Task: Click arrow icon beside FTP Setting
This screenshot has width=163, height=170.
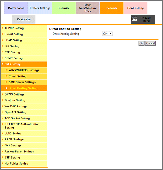Action: (x=3, y=52)
